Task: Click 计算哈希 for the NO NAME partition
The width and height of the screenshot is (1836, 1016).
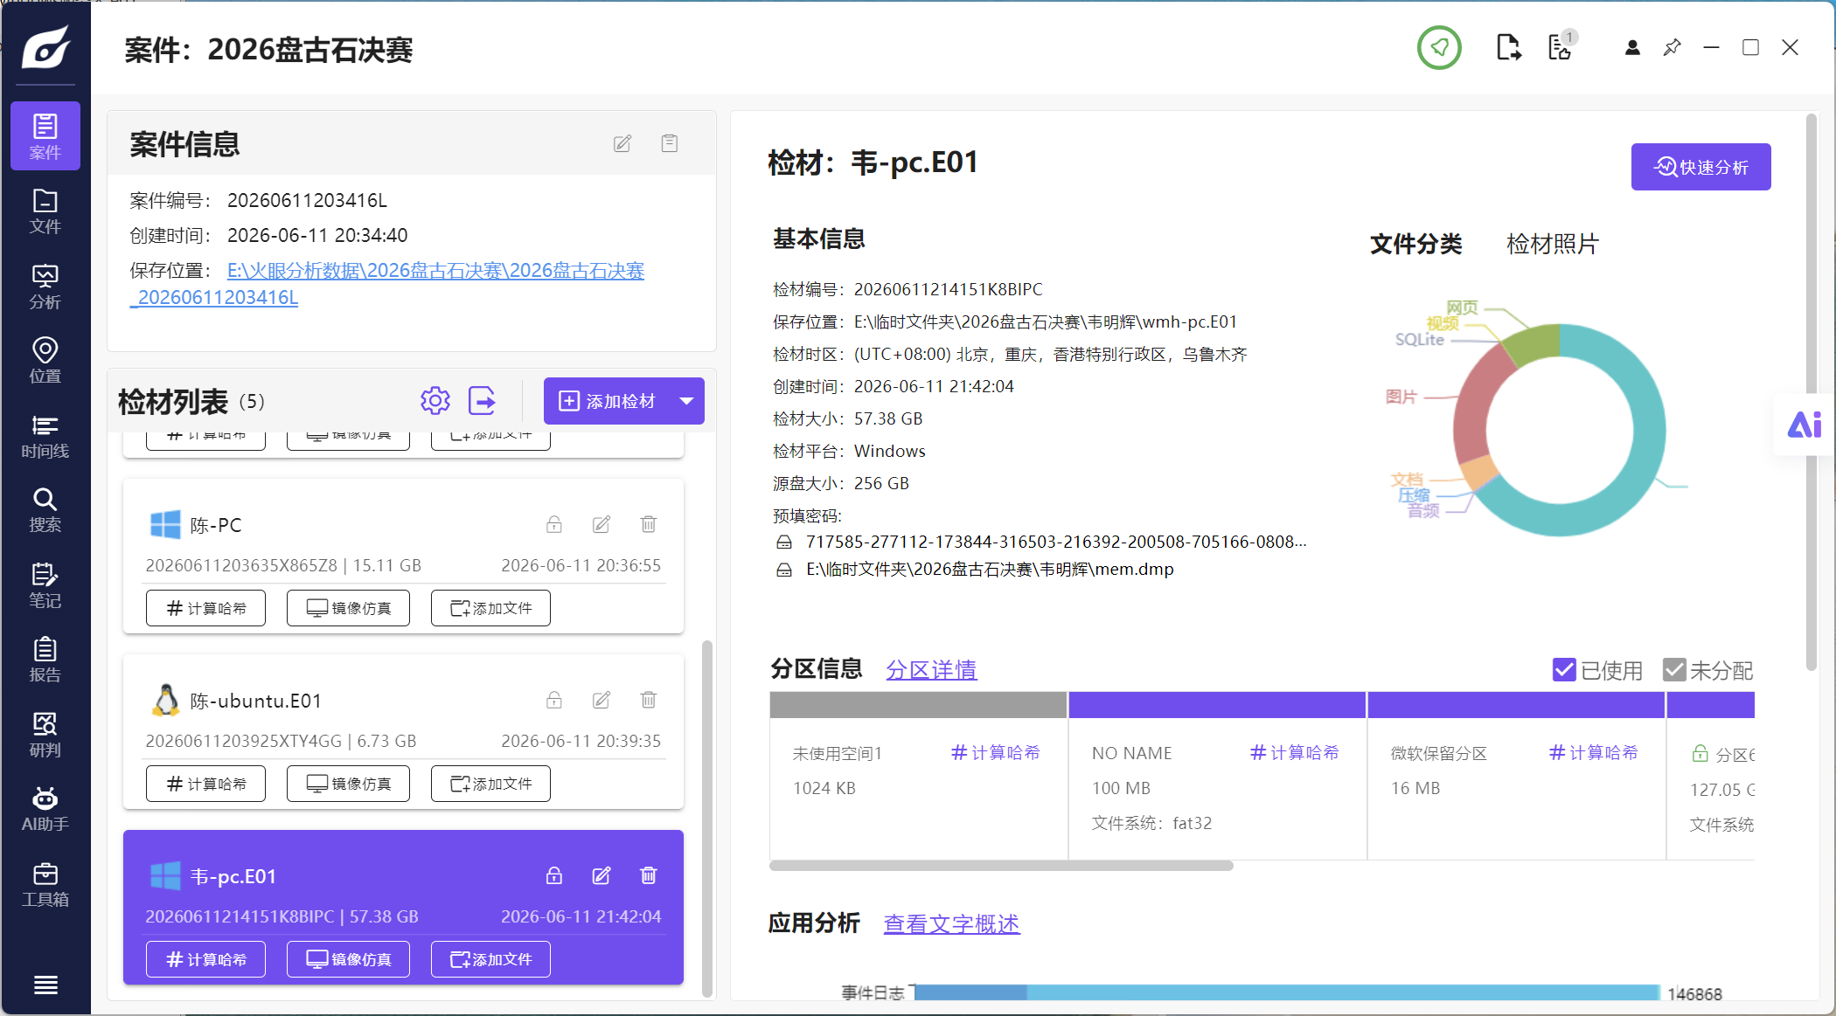Action: pos(1295,753)
